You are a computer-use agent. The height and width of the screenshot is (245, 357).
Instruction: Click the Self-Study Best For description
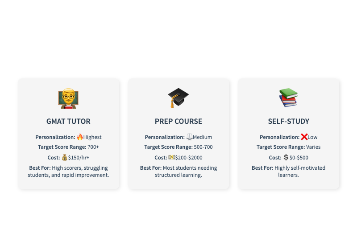(288, 171)
